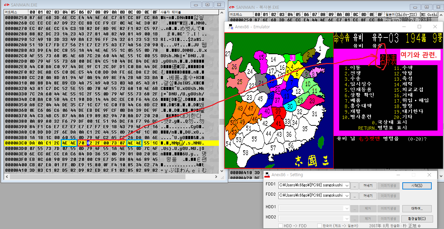Click the 어드레스 column header in SANMAIN.EXE
444x229 pixels.
coord(15,12)
